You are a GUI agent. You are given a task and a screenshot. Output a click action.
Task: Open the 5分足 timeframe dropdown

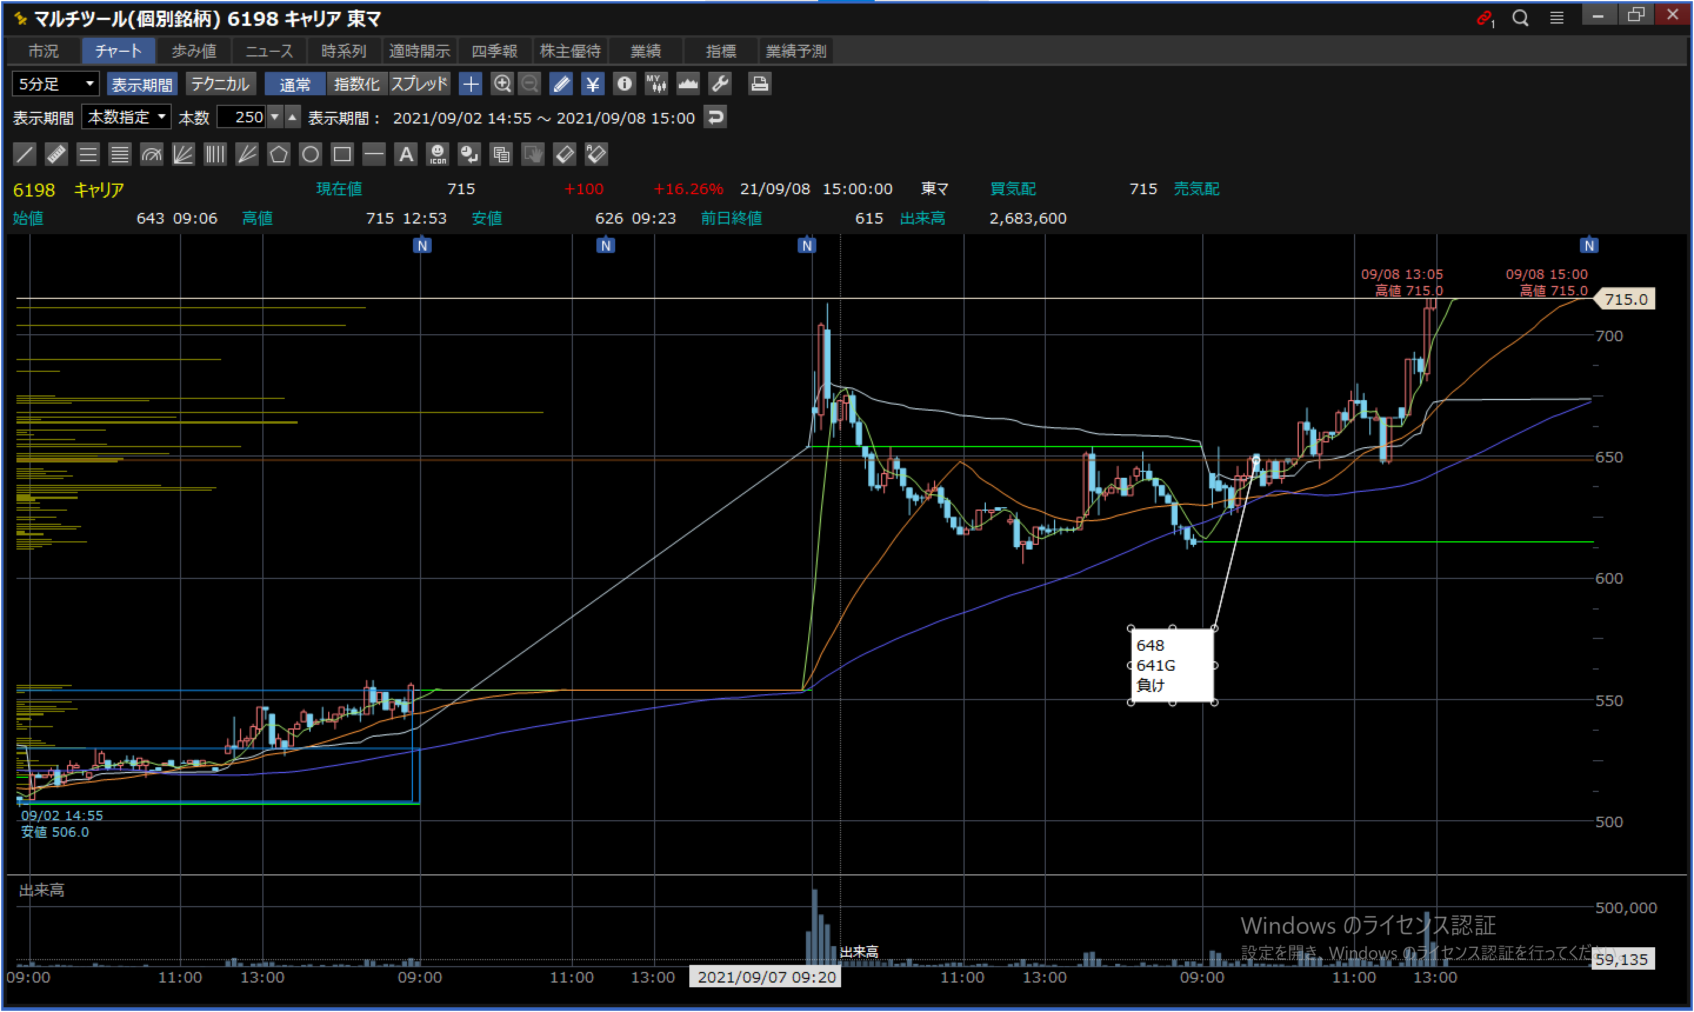[x=55, y=84]
